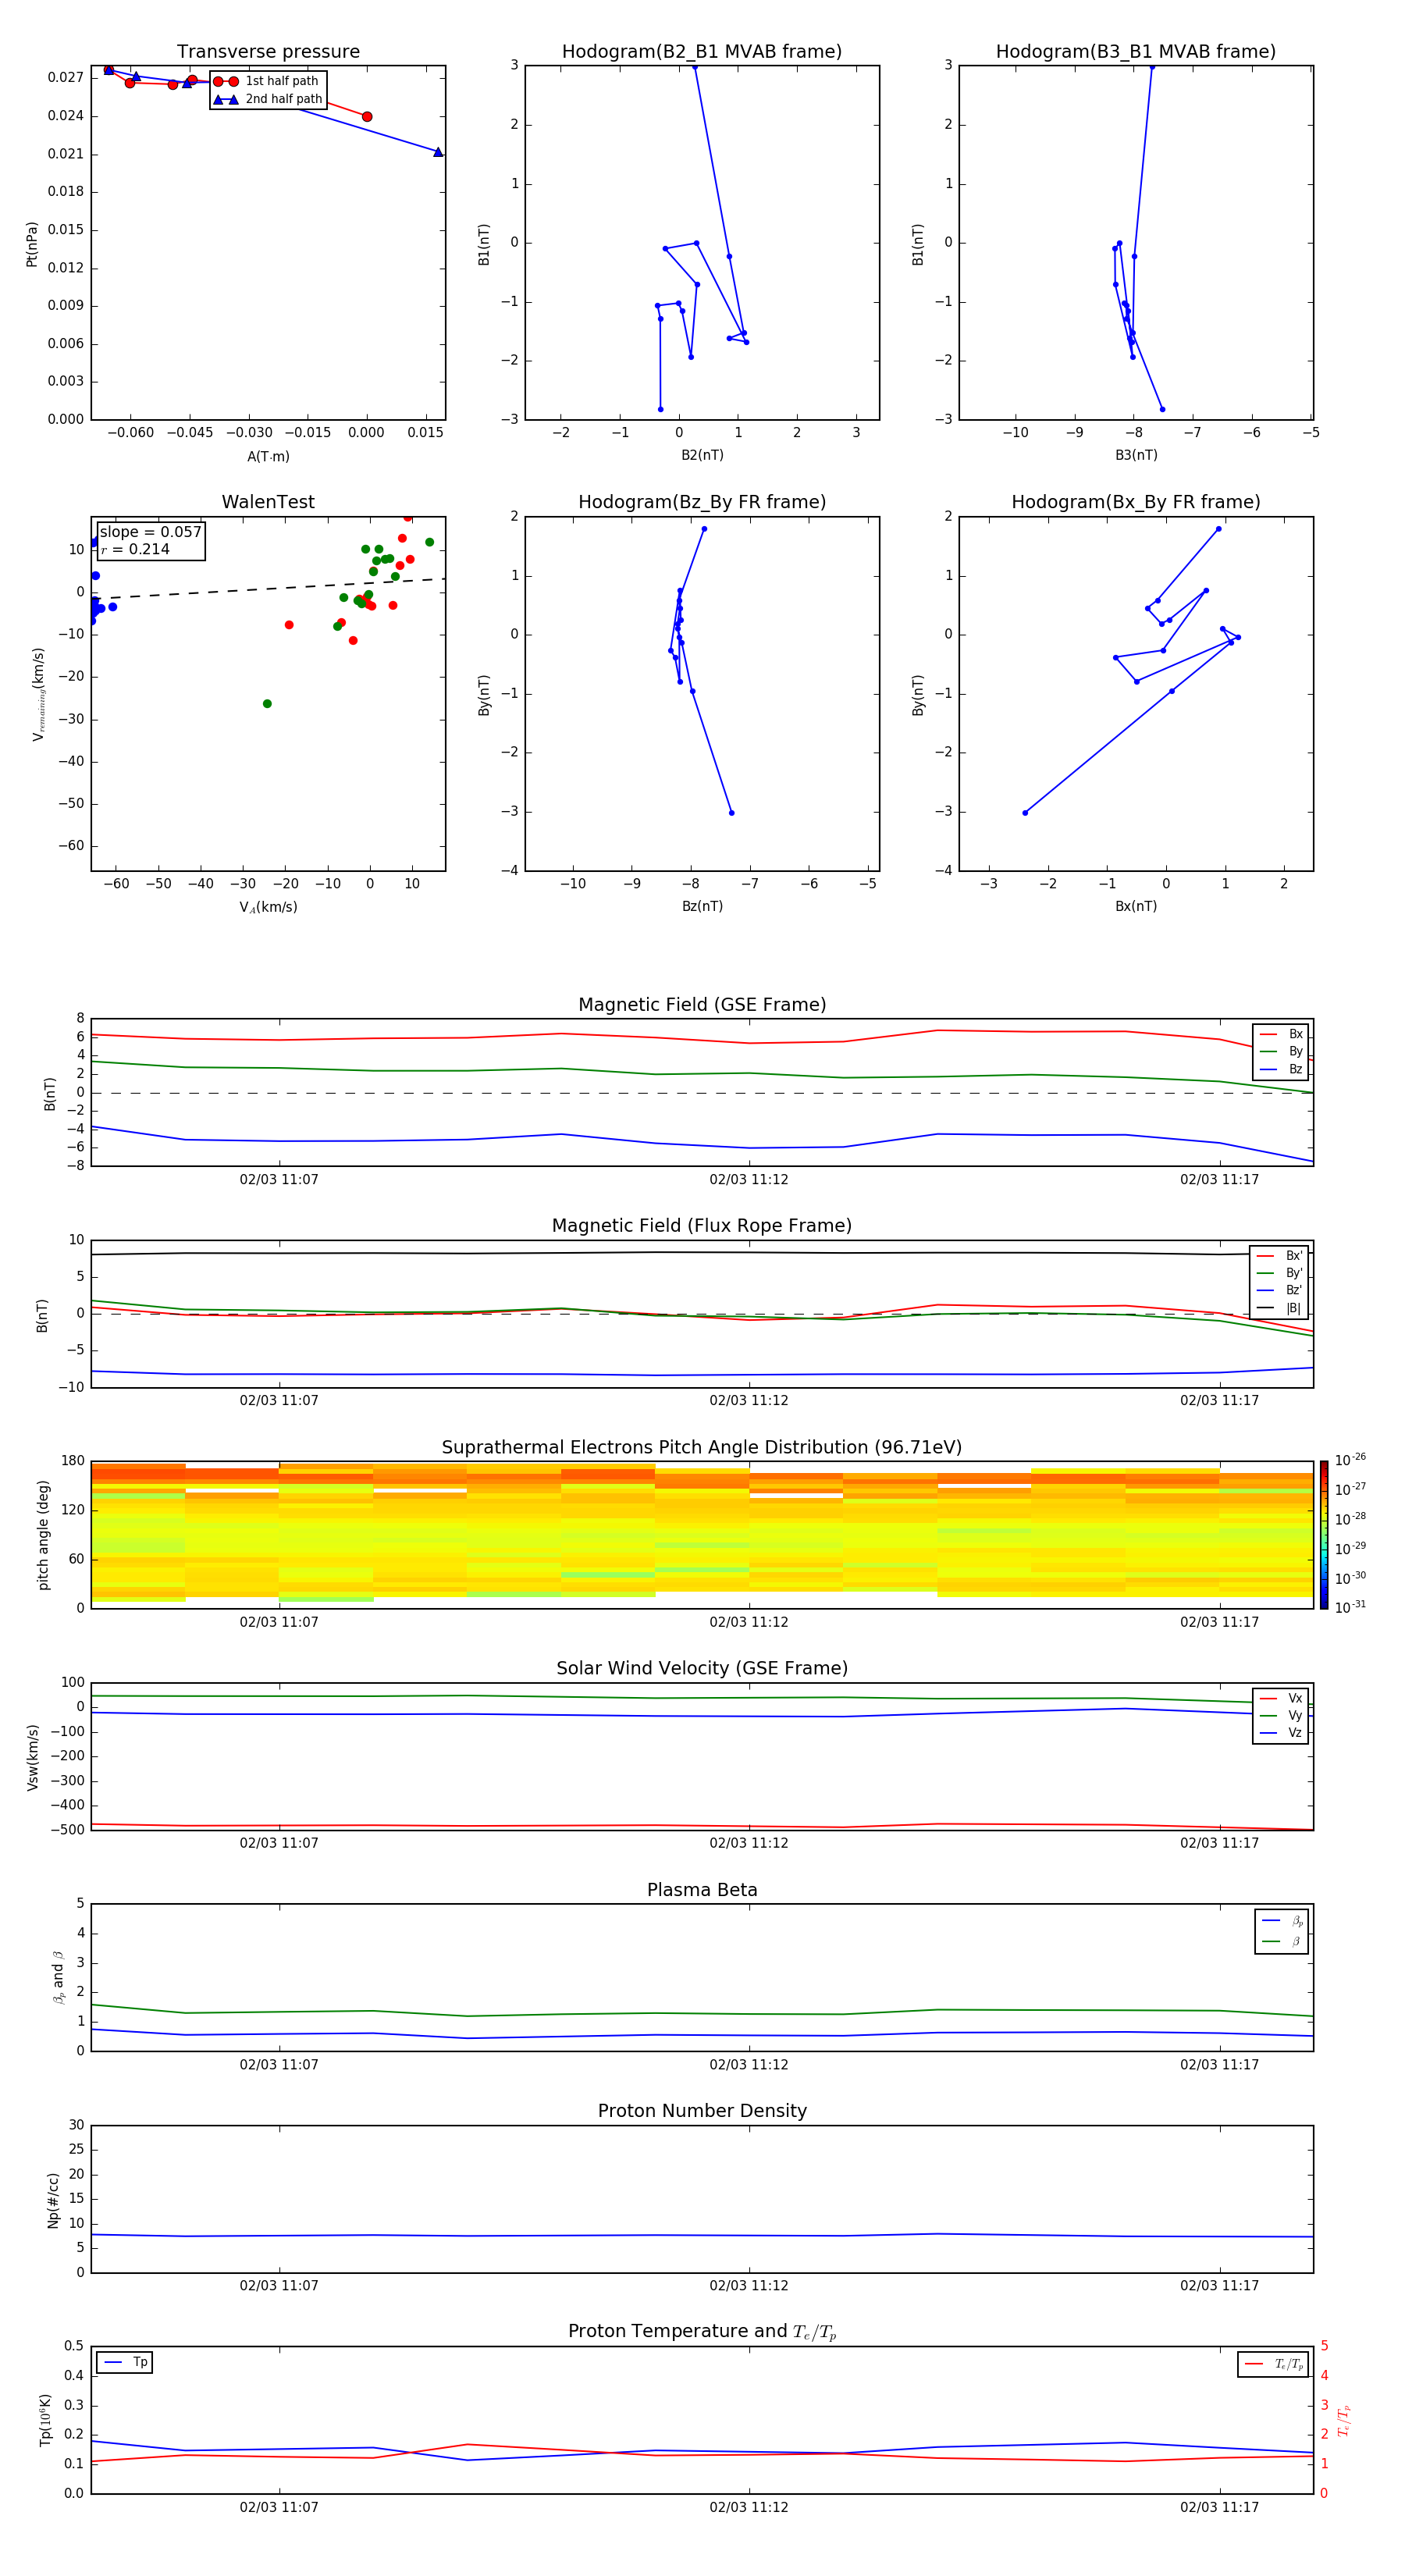This screenshot has height=2576, width=1405.
Task: Click the 'Magnetic Field (Flux Rope Frame)' title
Action: [x=702, y=1226]
